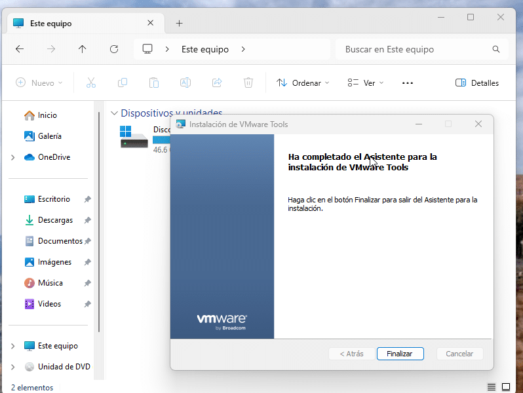Click the forward navigation arrow in Explorer
The height and width of the screenshot is (393, 523).
point(51,49)
